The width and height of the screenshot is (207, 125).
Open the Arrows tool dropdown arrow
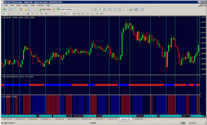coord(48,14)
